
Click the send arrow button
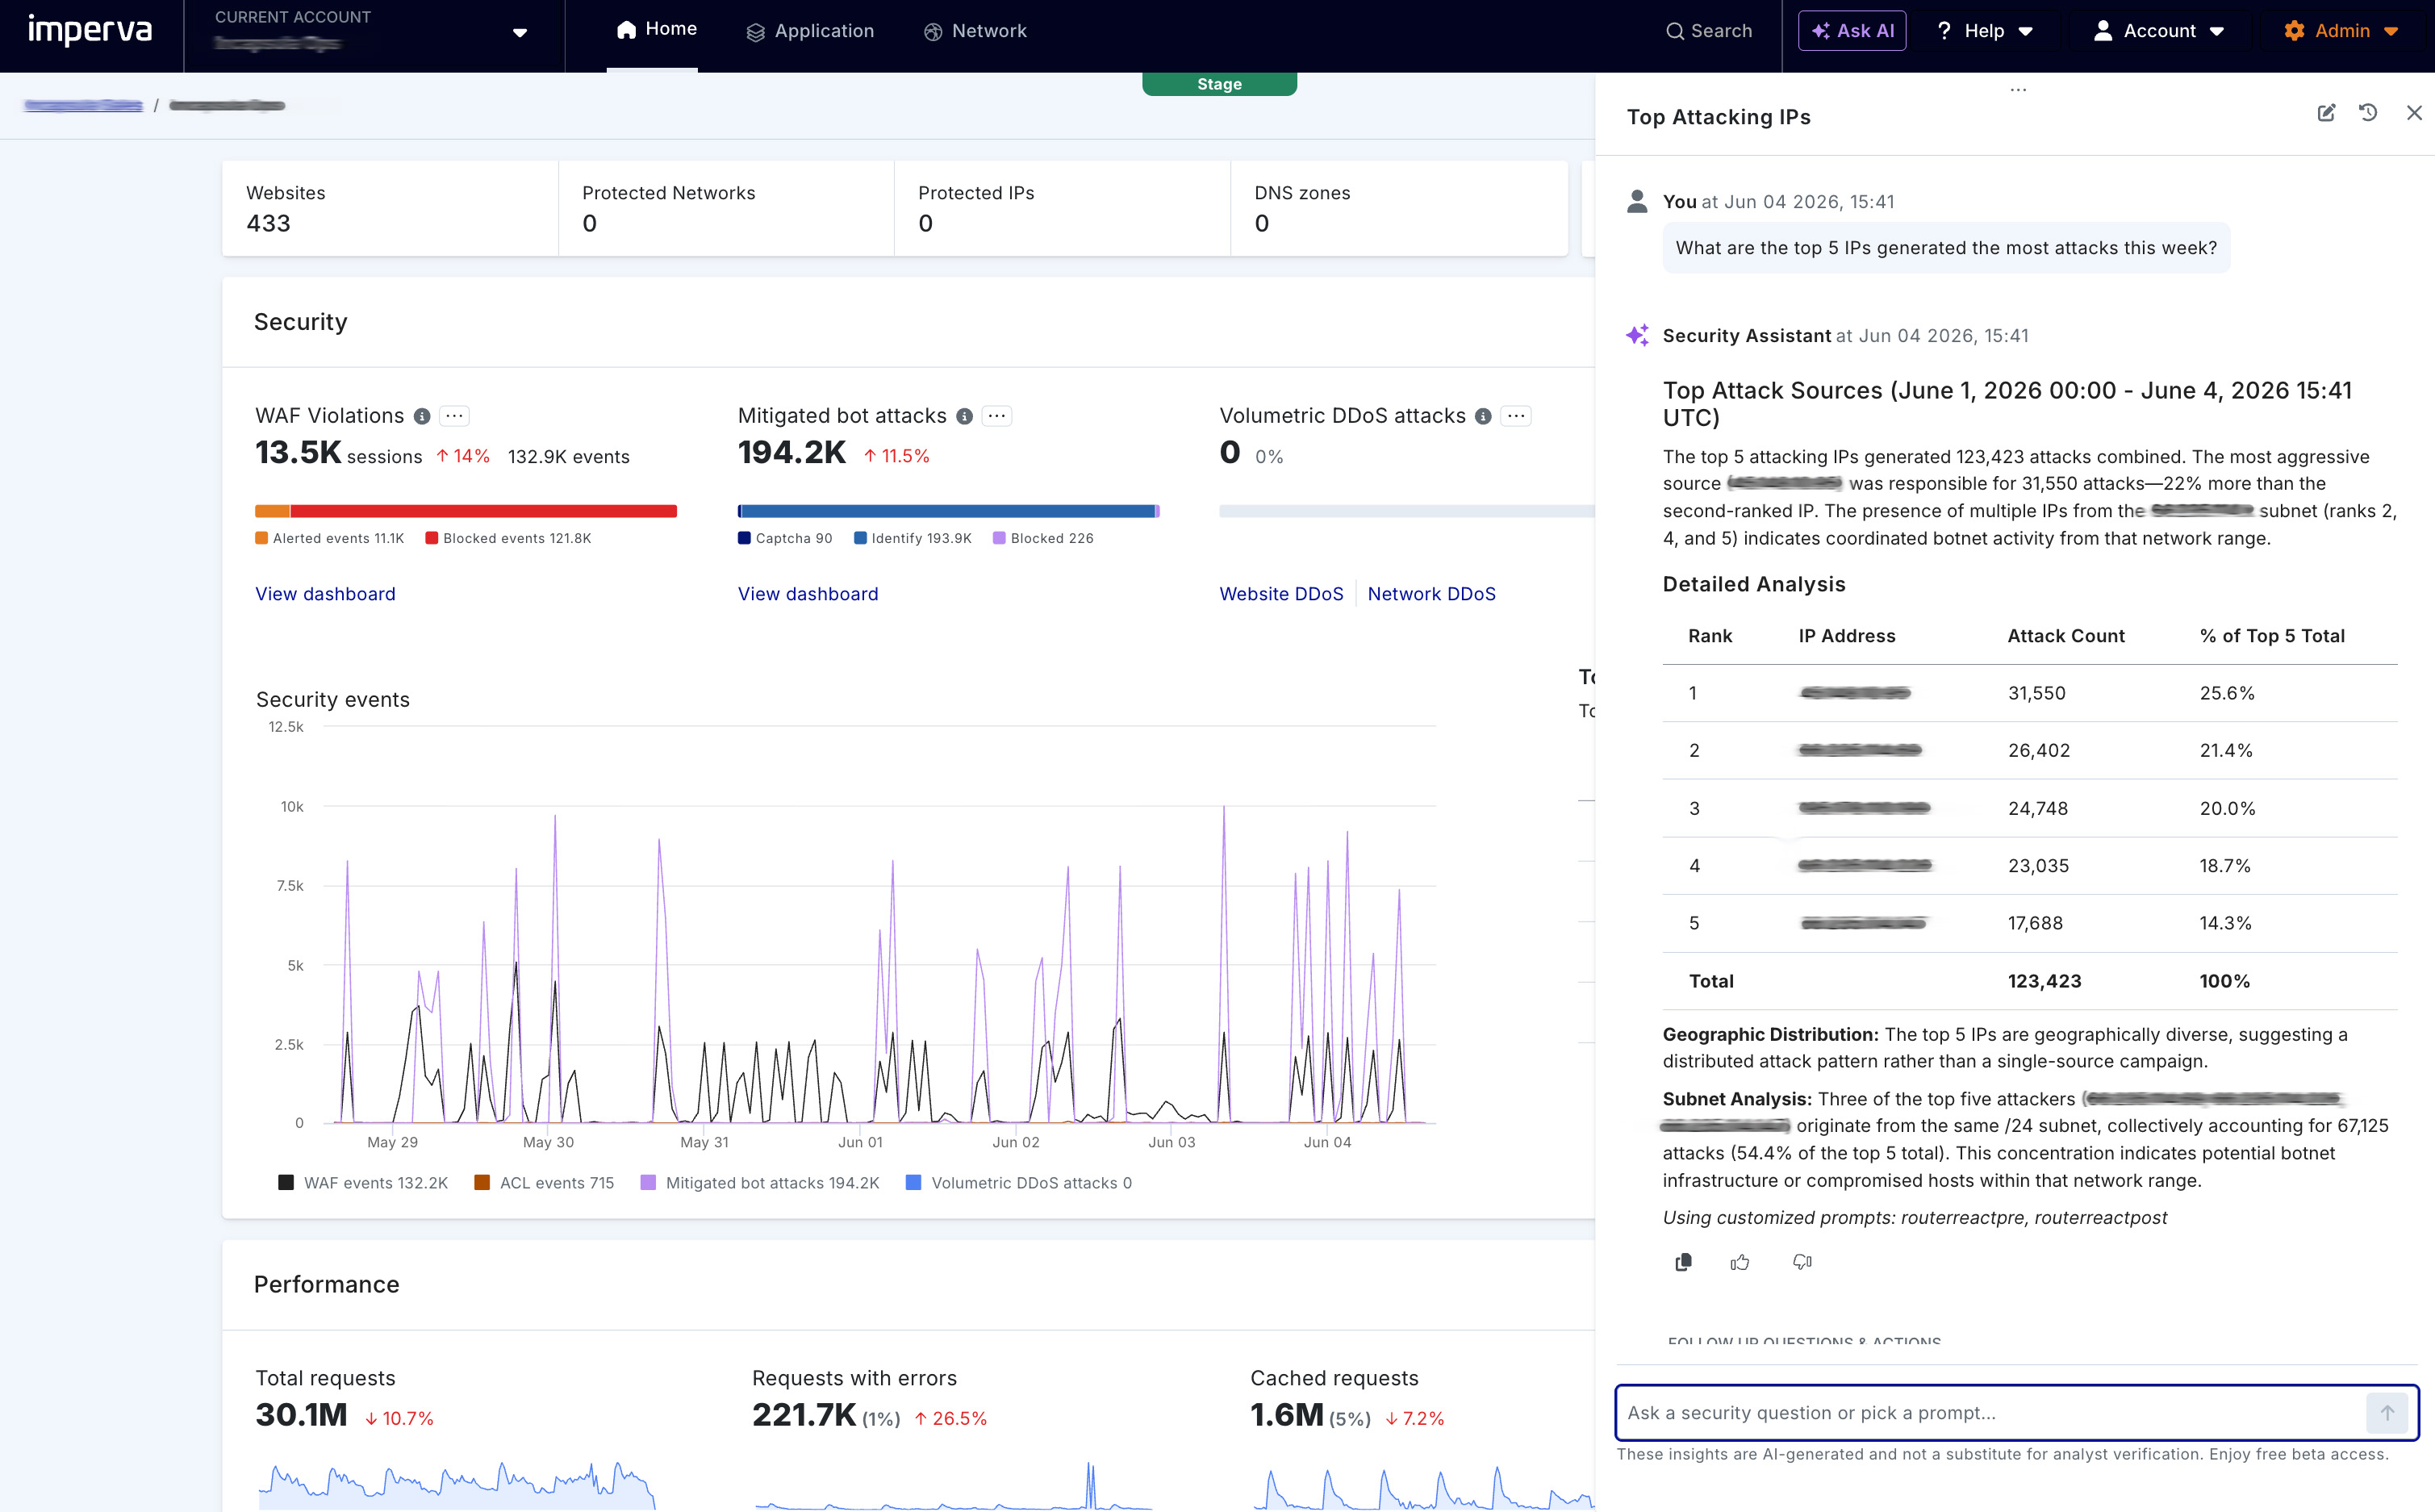(2387, 1412)
